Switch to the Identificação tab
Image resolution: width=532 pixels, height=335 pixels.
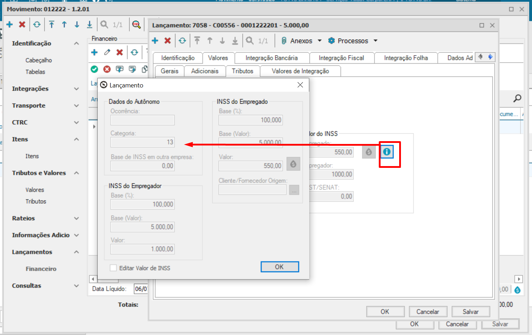(178, 58)
